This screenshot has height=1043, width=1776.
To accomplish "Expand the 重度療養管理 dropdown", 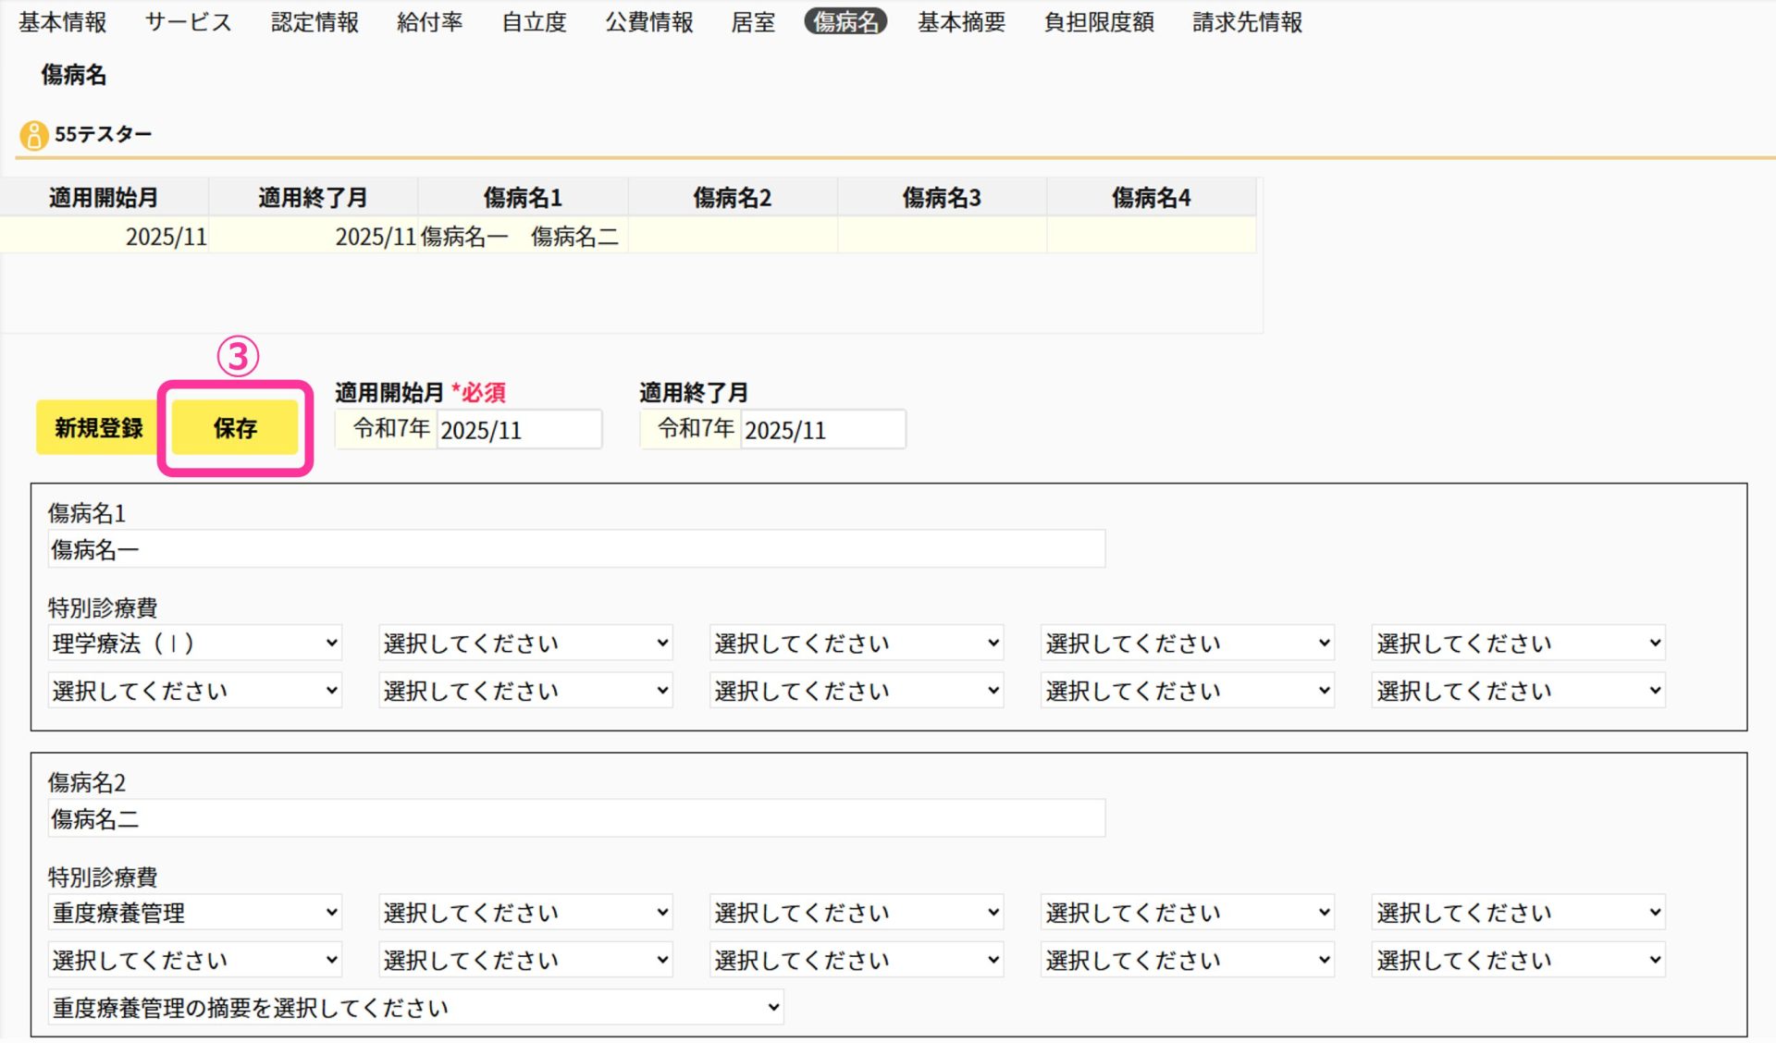I will tap(195, 914).
